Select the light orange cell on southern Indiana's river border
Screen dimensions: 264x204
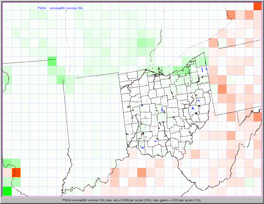coord(115,173)
